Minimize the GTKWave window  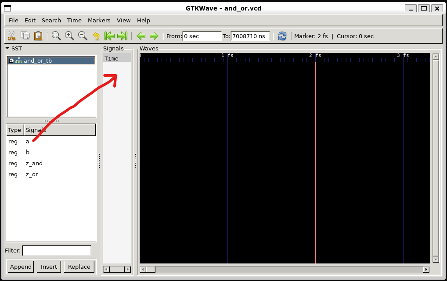411,8
